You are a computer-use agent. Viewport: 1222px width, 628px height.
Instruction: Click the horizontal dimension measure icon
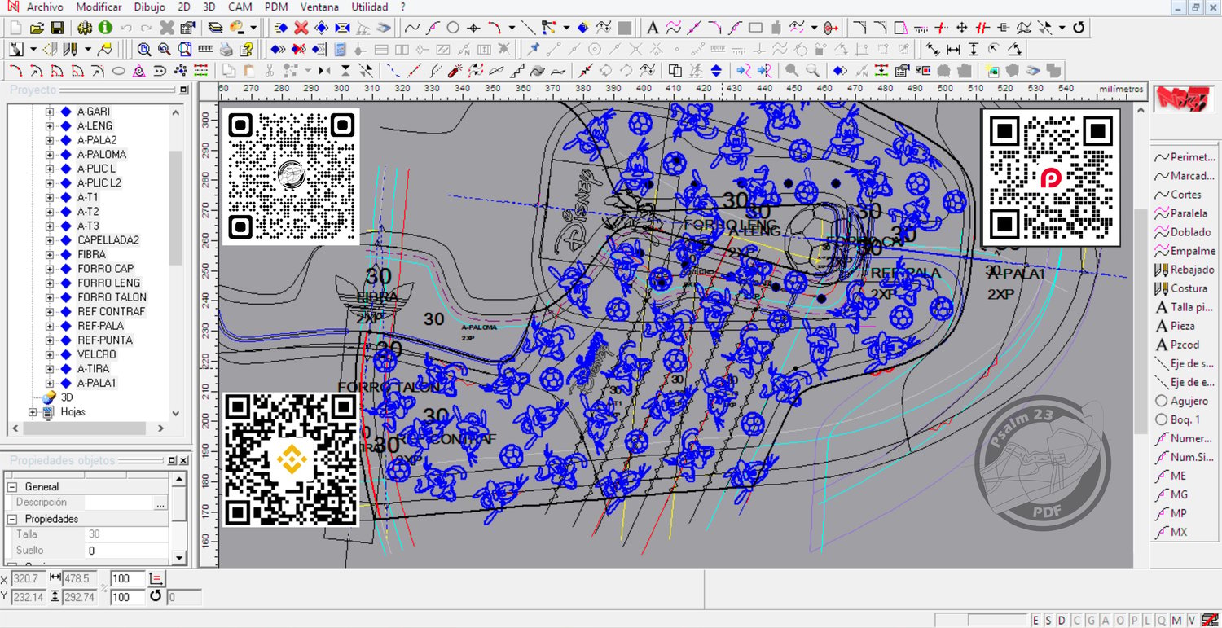(953, 49)
